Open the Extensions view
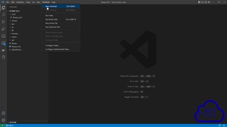Screen dimensions: 227x127 point(3,43)
